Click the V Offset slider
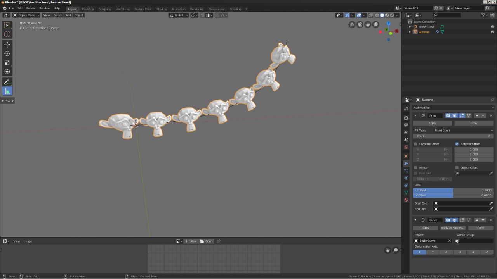 coord(454,195)
